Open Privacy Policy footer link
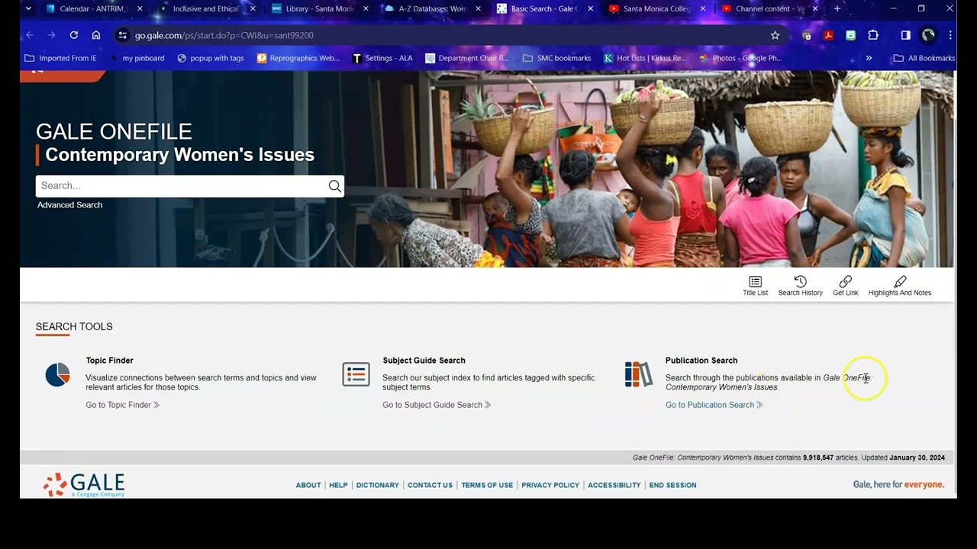The image size is (977, 549). click(550, 485)
